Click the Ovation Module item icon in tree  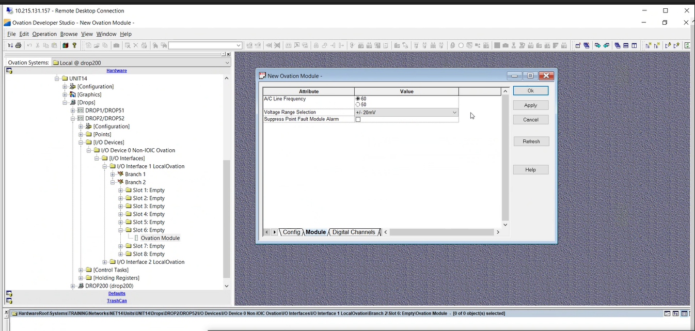tap(136, 238)
